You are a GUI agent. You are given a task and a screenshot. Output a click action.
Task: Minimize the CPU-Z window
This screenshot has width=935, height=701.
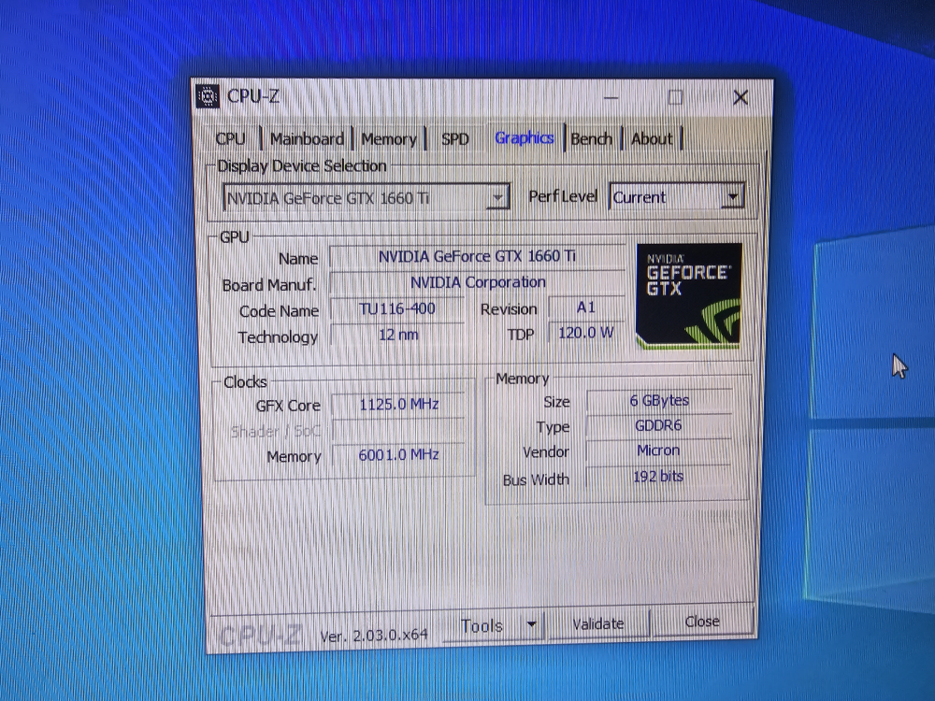point(611,97)
